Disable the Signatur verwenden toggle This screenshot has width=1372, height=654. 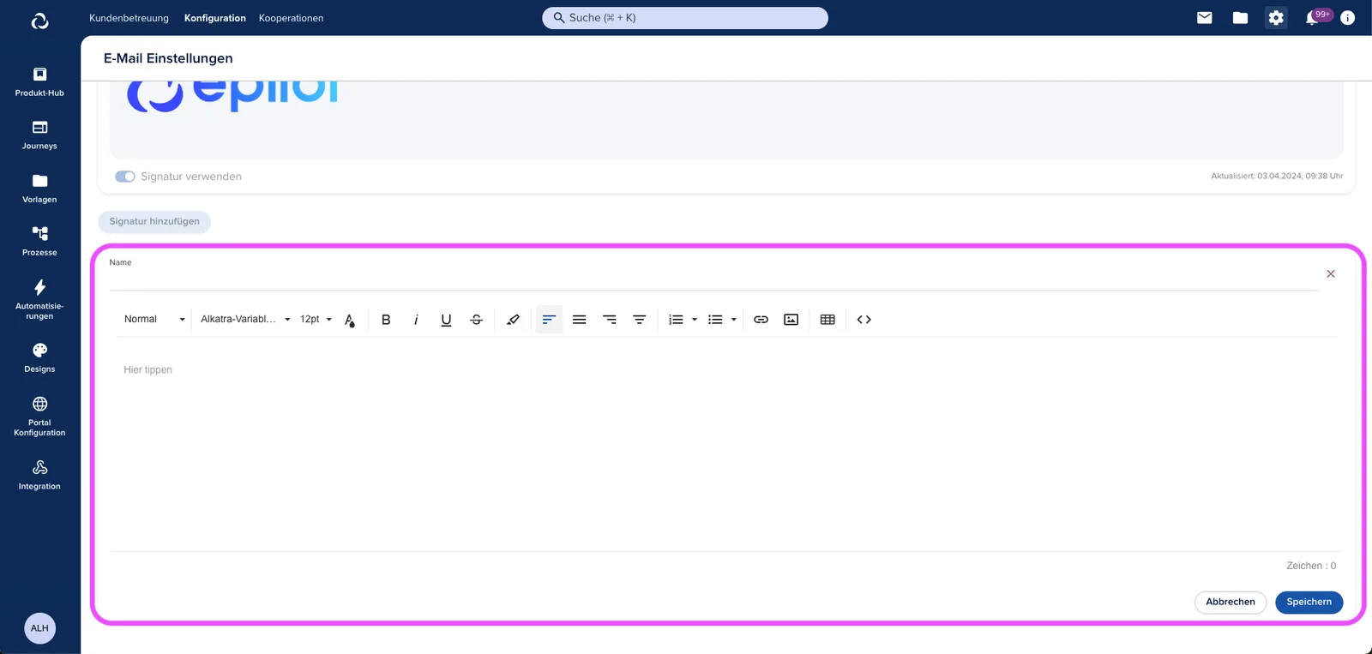pos(125,177)
